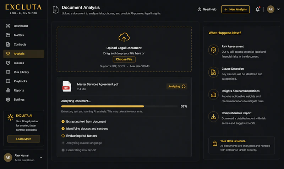284x169 pixels.
Task: Click the Analyzing clause language pending indicator
Action: tap(63, 143)
